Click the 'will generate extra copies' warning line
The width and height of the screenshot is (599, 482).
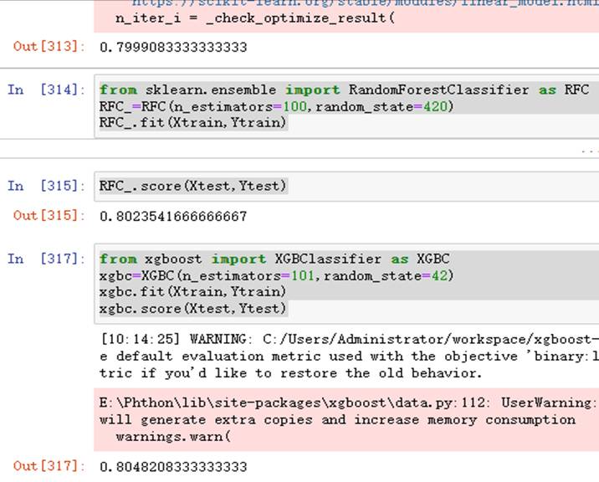pyautogui.click(x=337, y=420)
